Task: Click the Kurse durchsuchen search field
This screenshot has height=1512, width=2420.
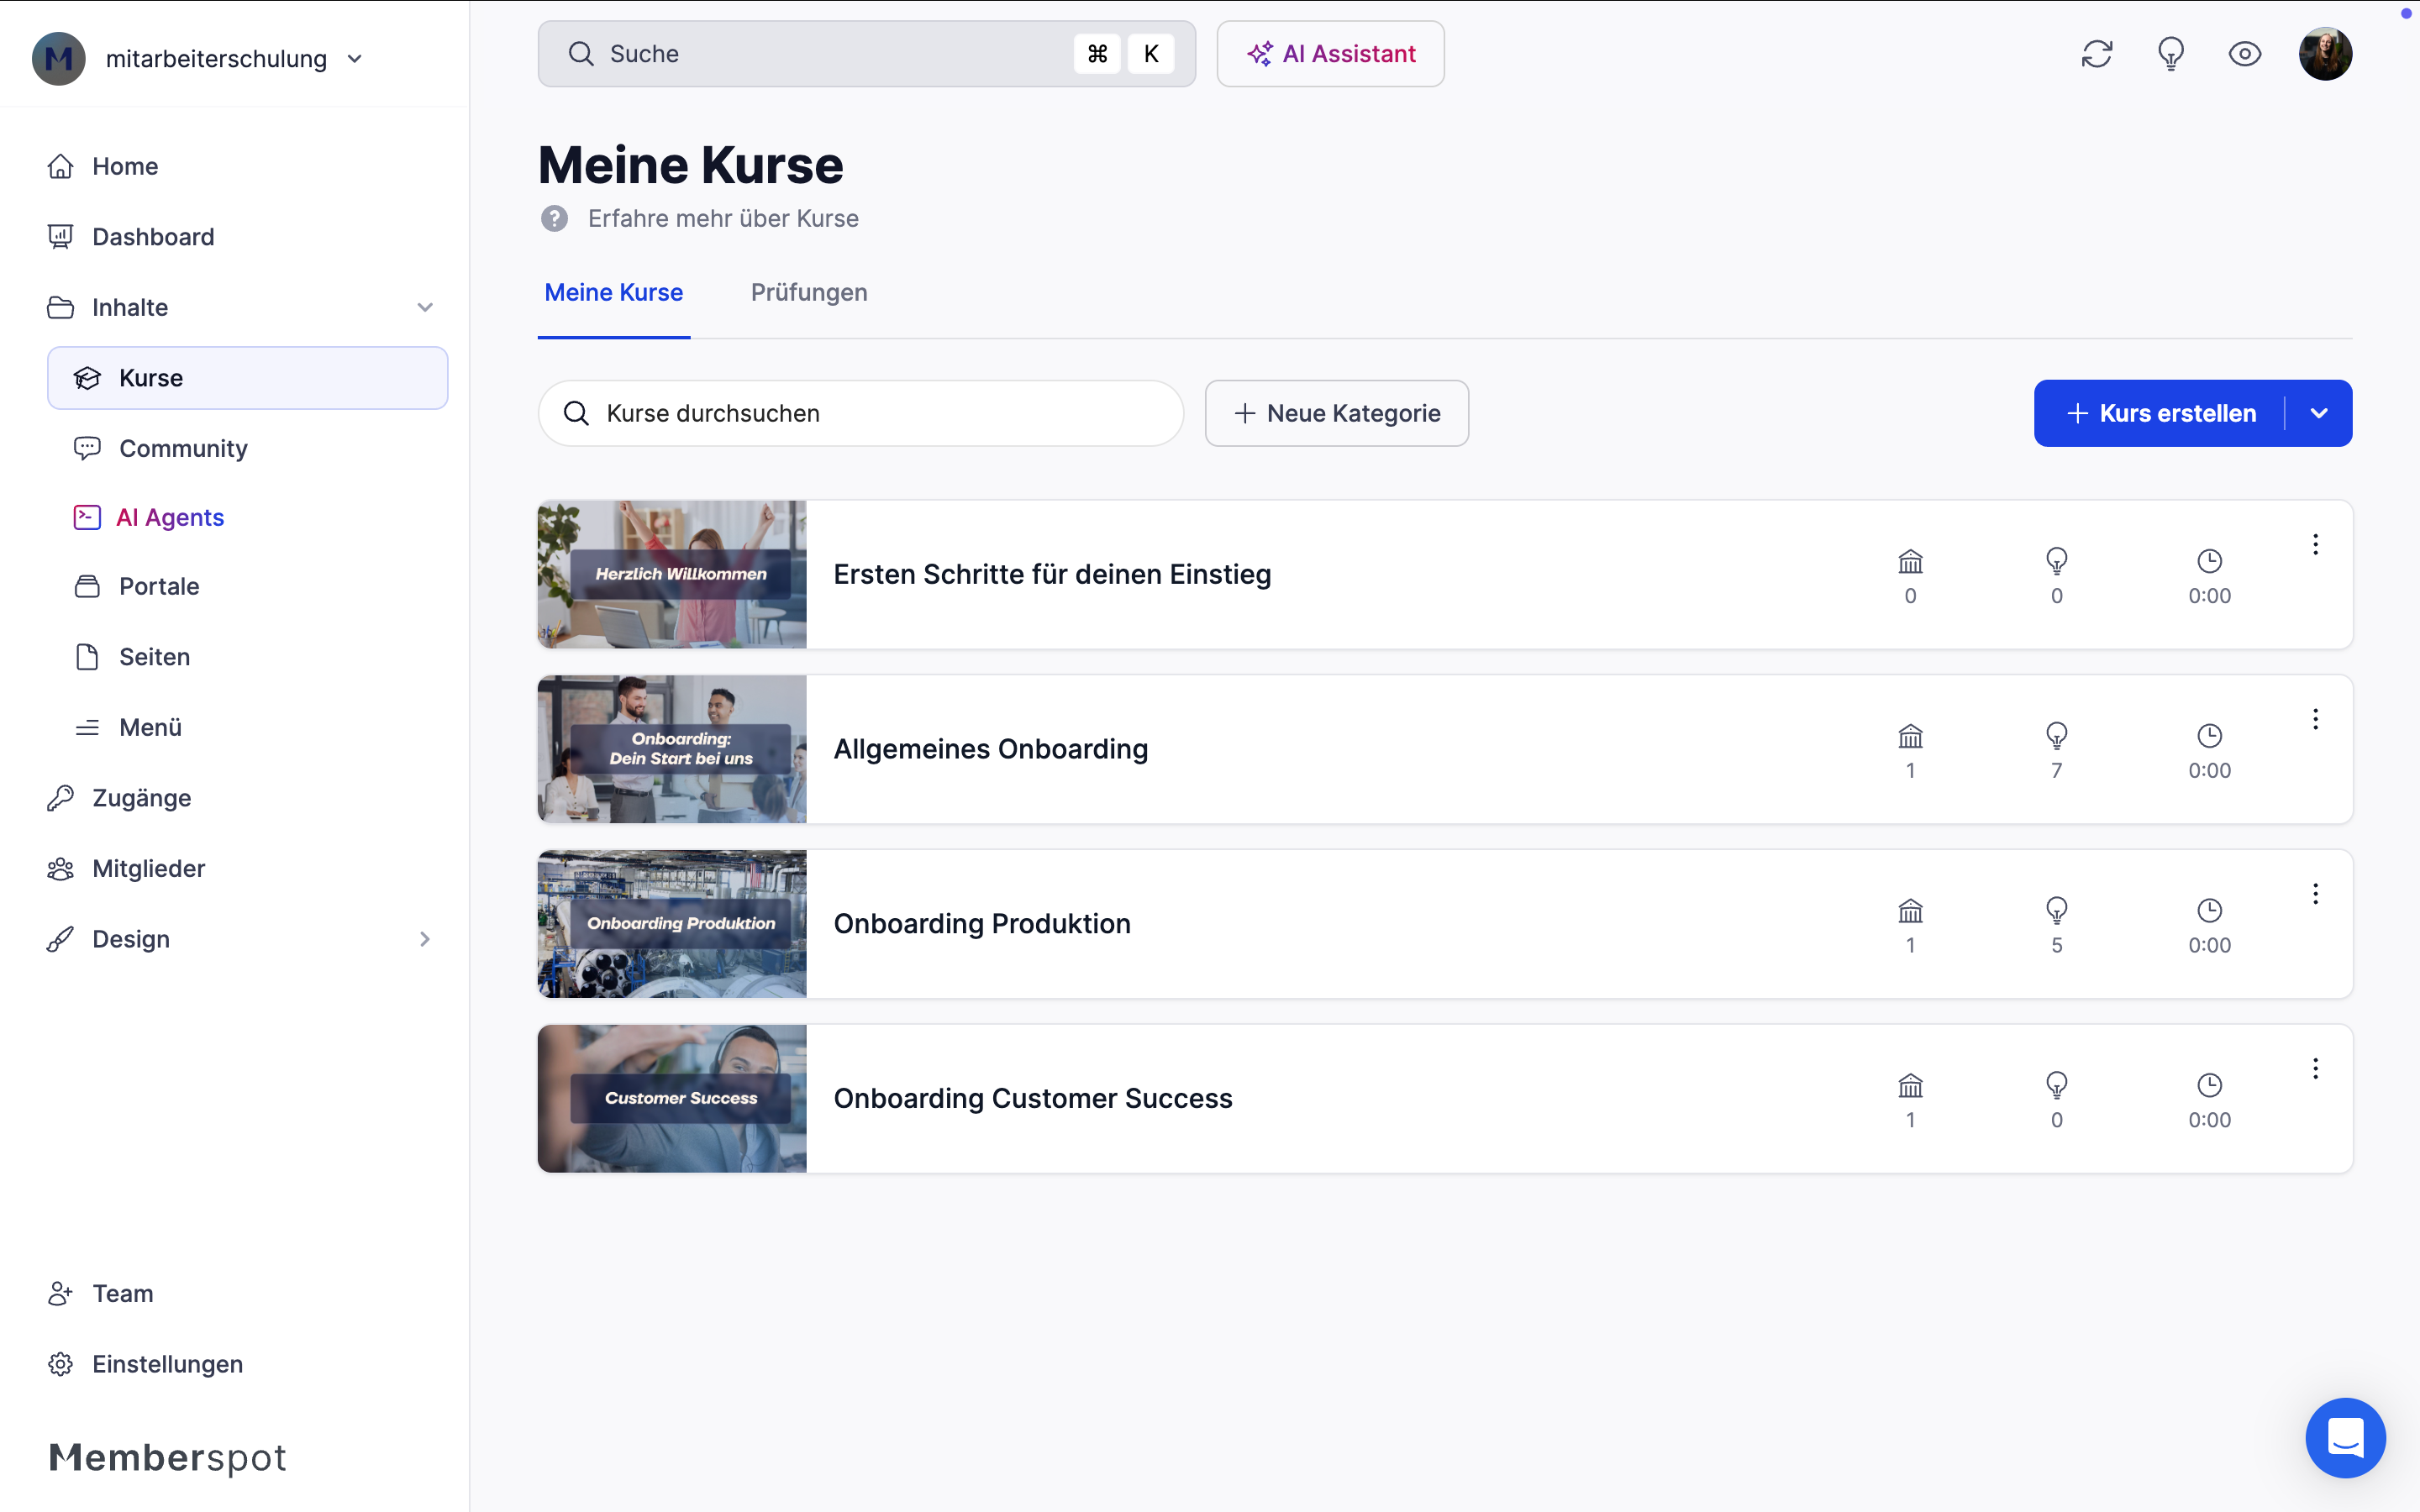Action: (860, 413)
